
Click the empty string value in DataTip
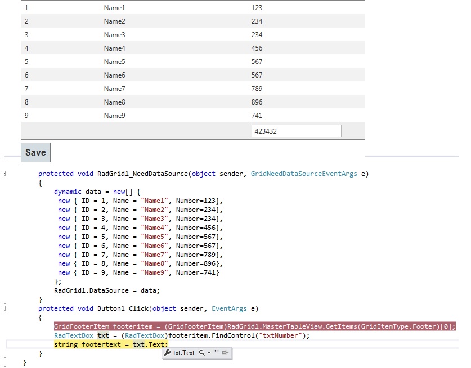tap(216, 352)
